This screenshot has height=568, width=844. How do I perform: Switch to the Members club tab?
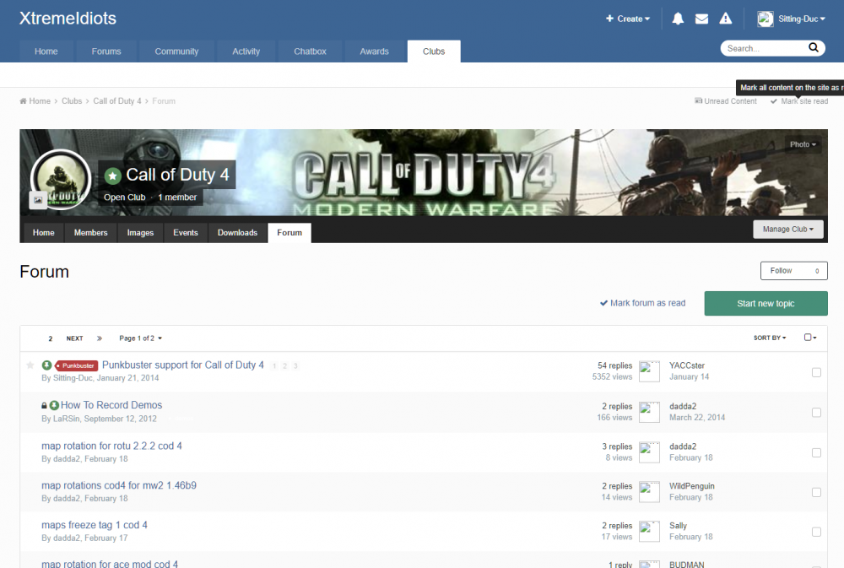pos(90,233)
